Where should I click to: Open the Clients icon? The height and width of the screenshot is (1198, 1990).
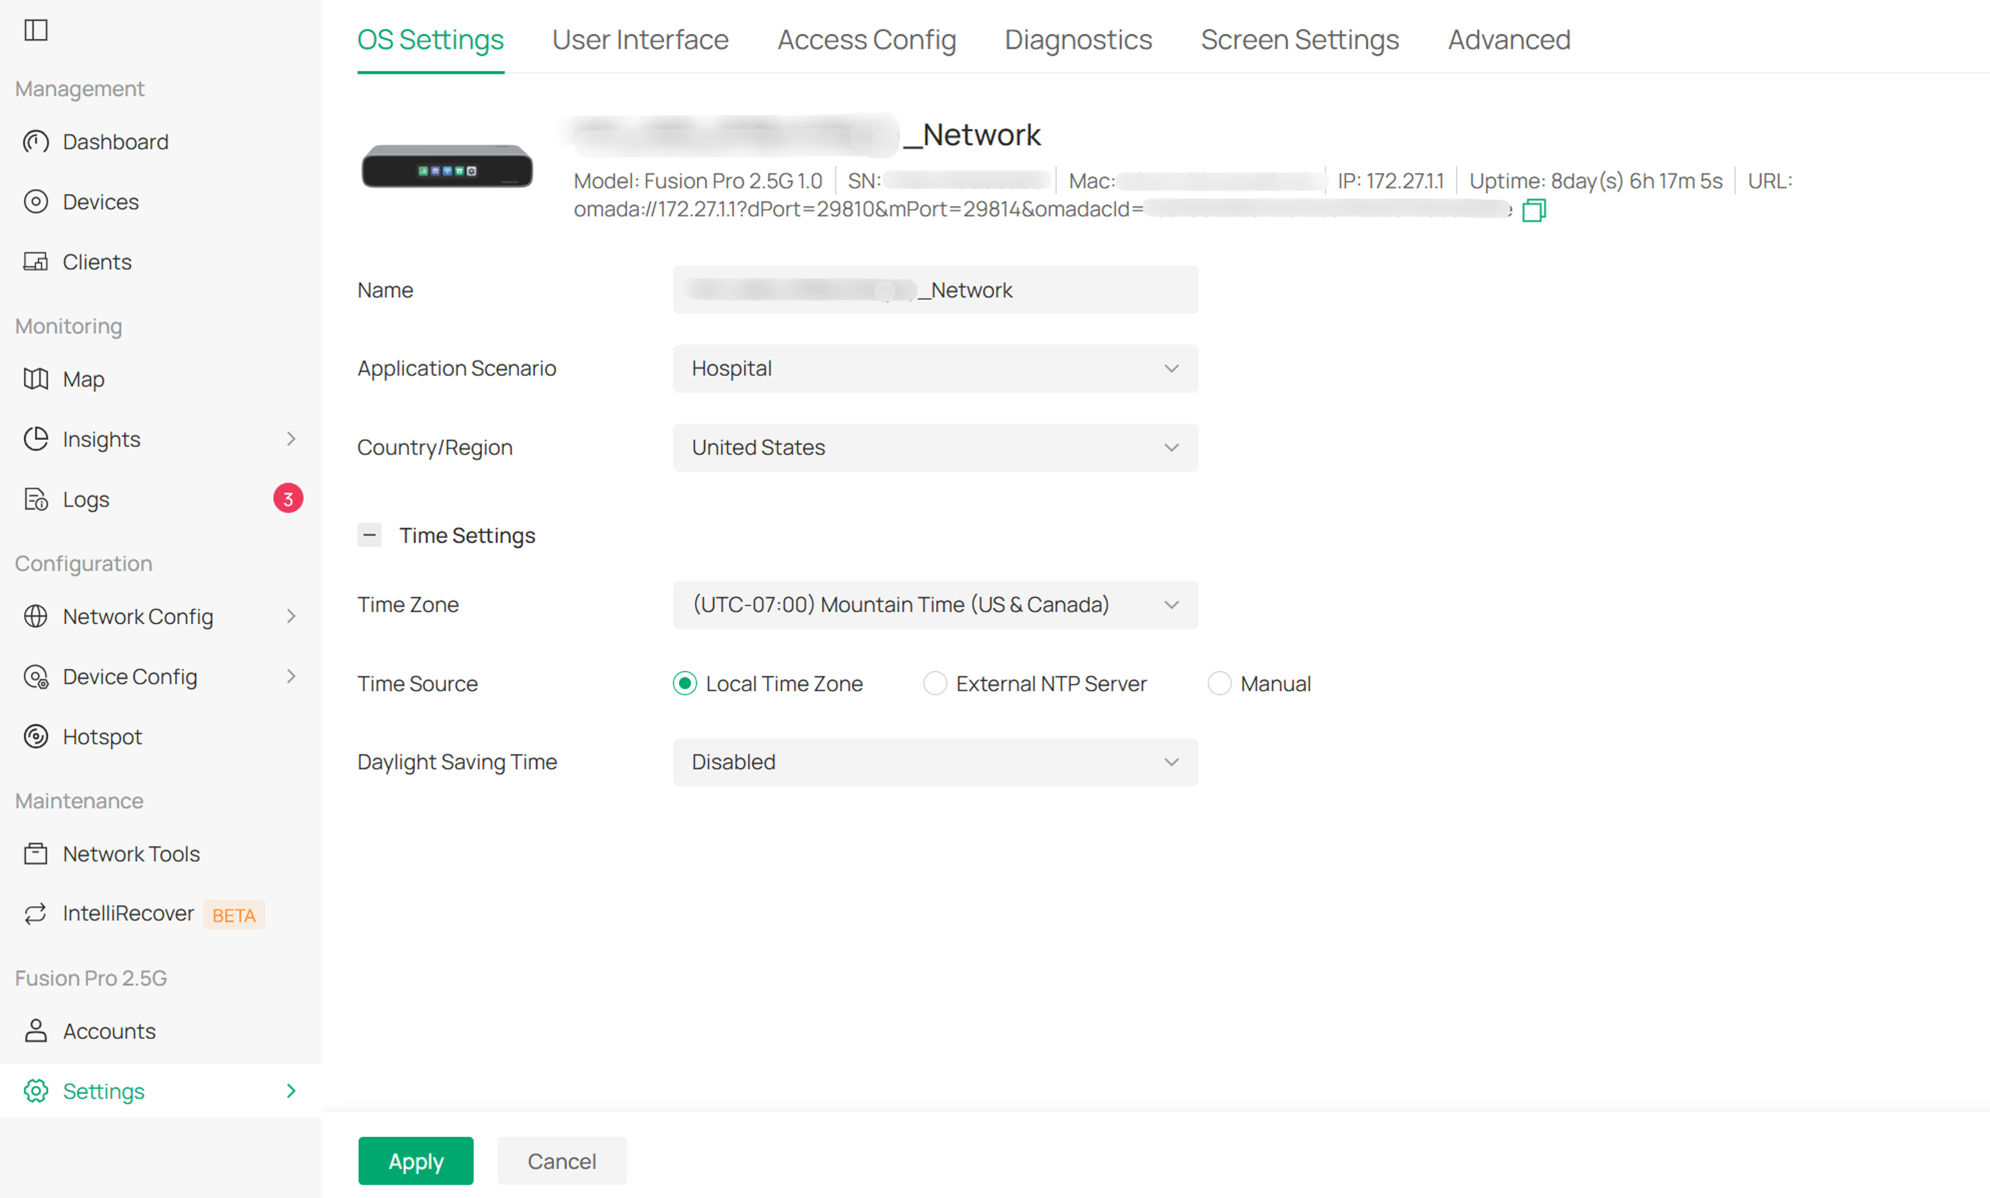click(35, 262)
